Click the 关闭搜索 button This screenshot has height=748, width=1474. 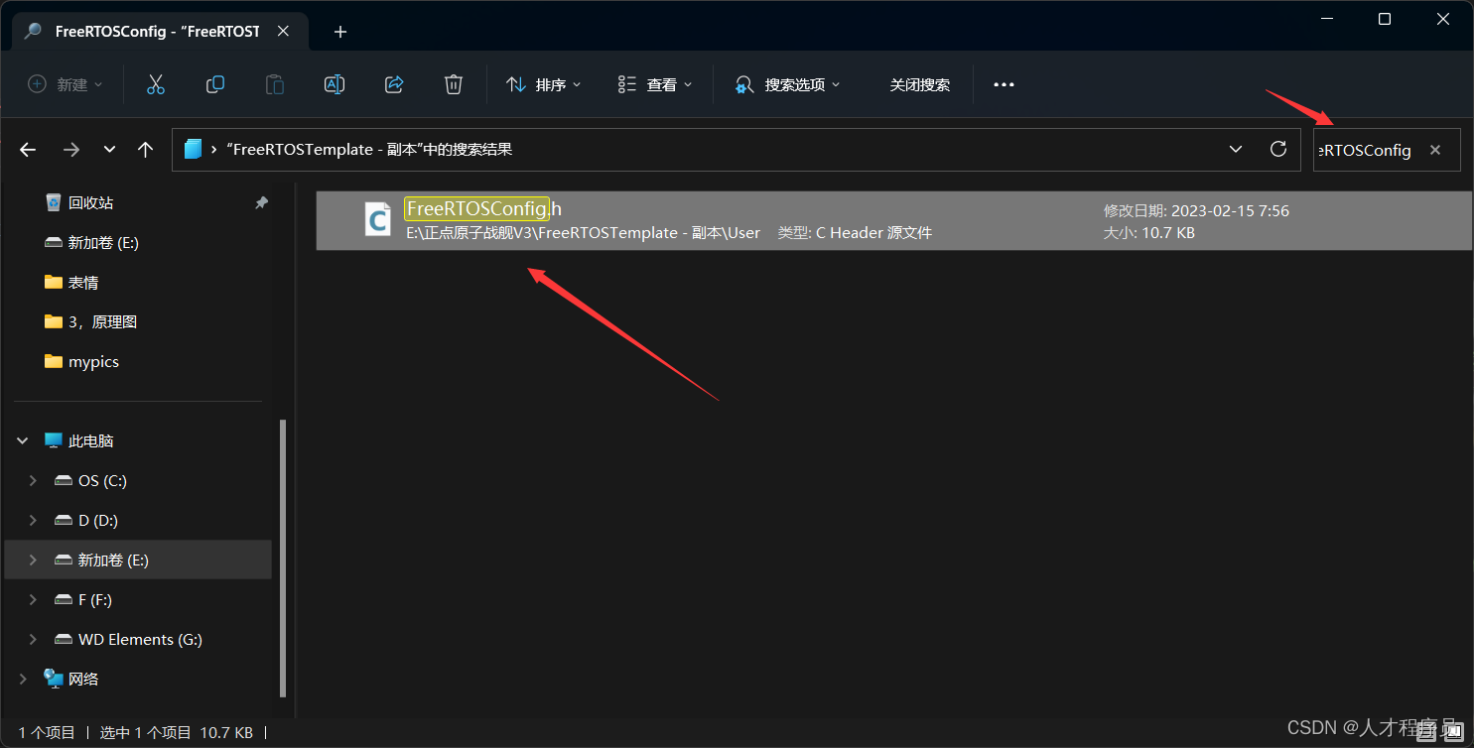(920, 84)
